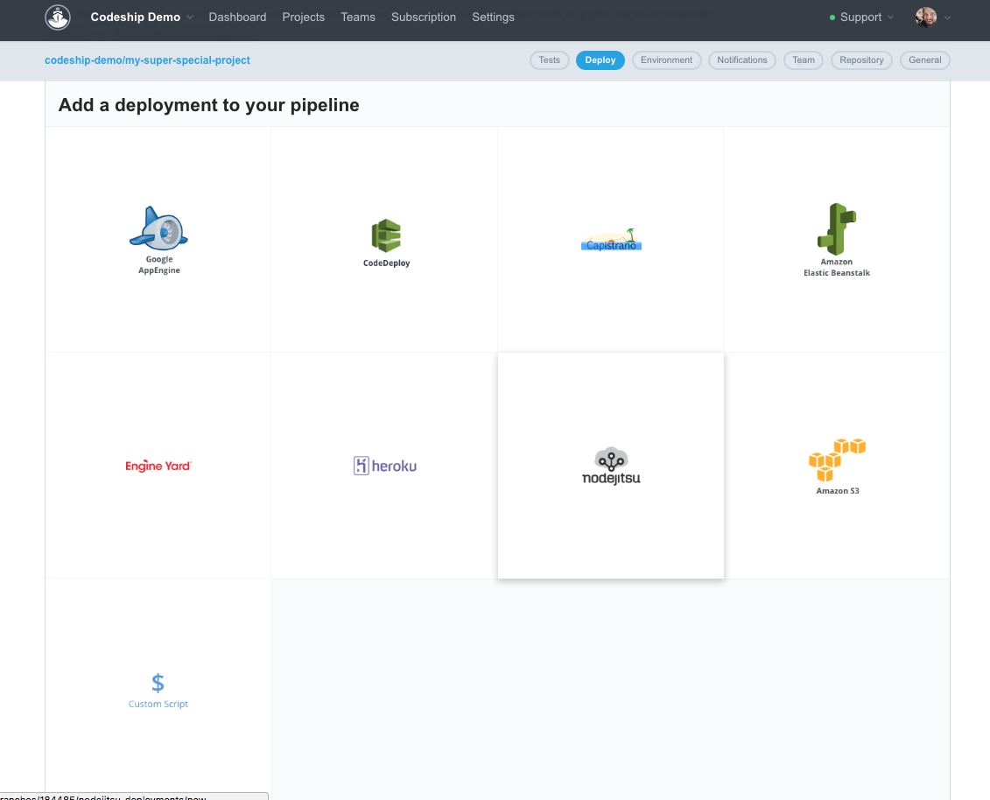Expand the chevron beside the avatar

[x=948, y=18]
